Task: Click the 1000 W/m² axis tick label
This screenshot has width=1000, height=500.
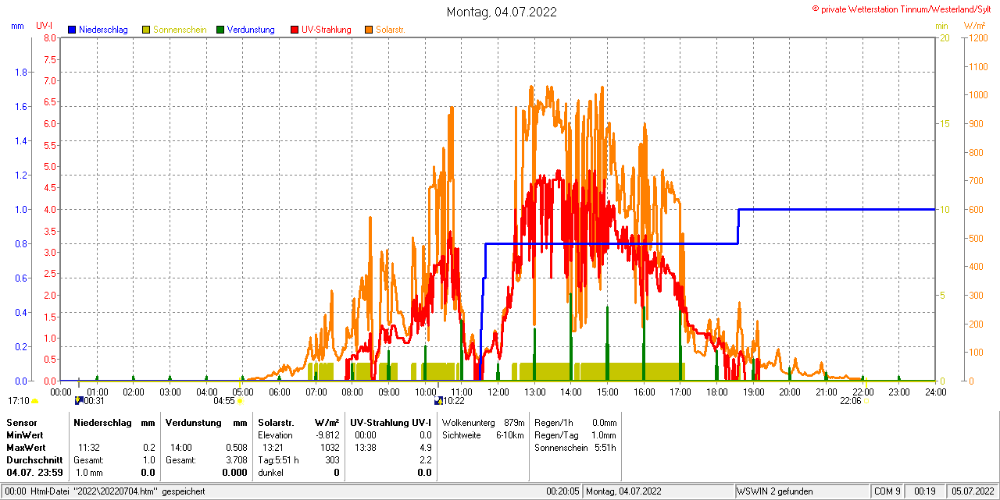Action: tap(977, 95)
